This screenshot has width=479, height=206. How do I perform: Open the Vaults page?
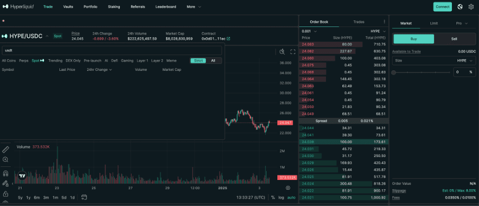tap(68, 7)
